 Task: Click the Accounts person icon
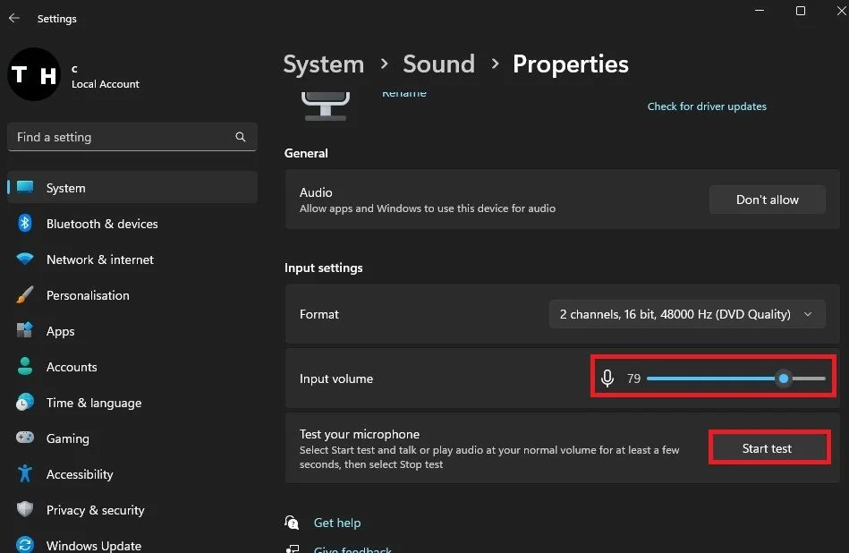click(x=25, y=366)
